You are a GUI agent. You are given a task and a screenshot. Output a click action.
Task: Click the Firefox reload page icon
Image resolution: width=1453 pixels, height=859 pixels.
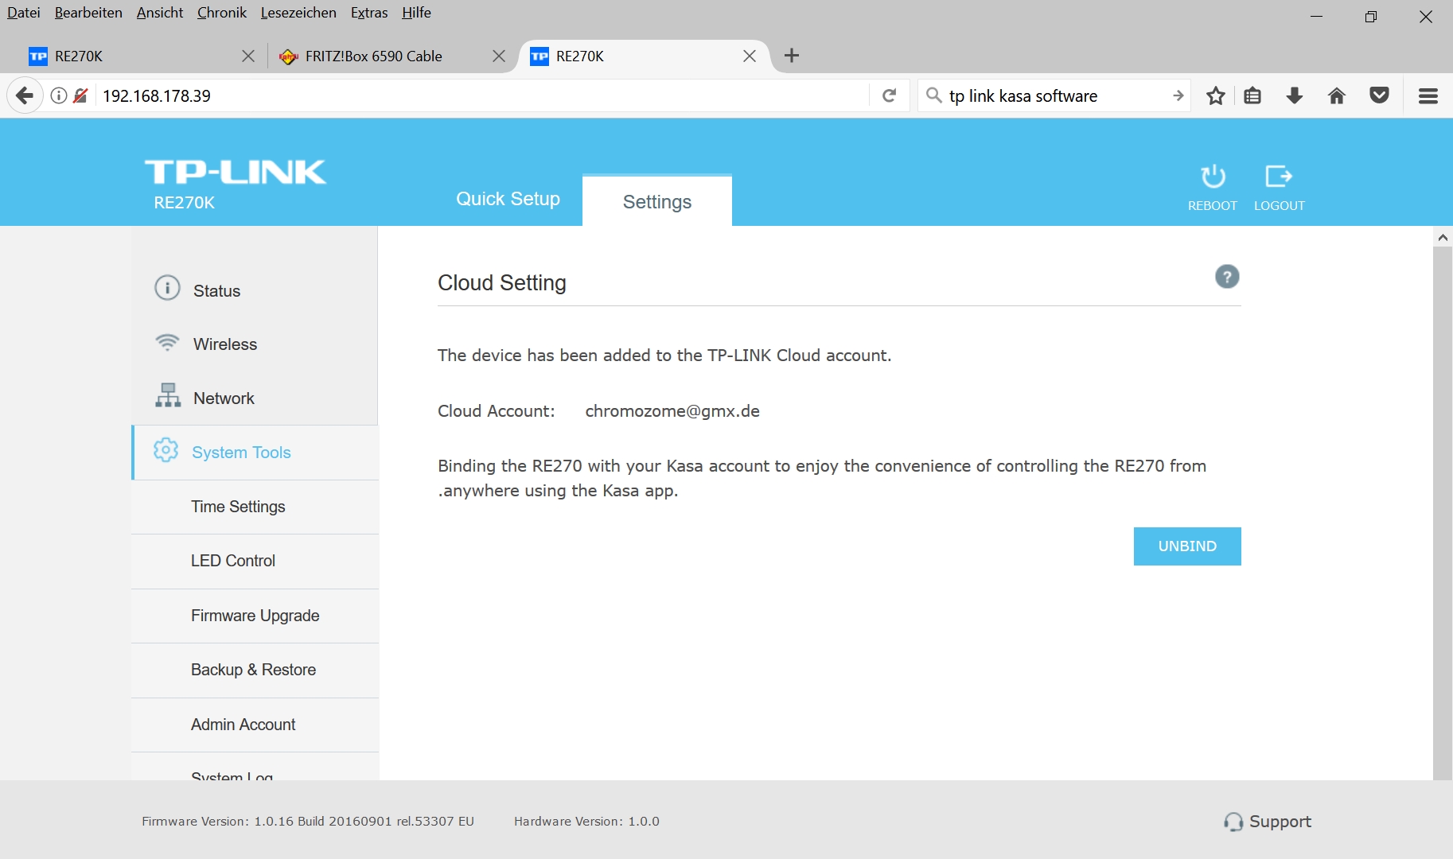[x=890, y=96]
